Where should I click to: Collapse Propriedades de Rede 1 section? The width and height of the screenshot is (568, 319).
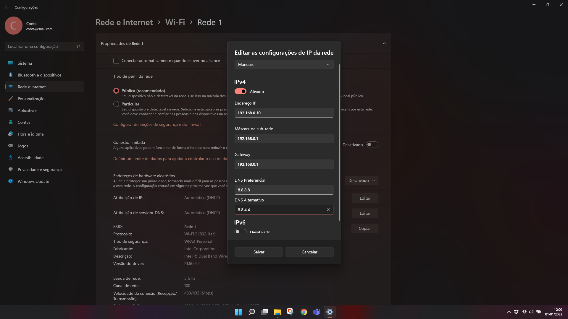(x=384, y=43)
